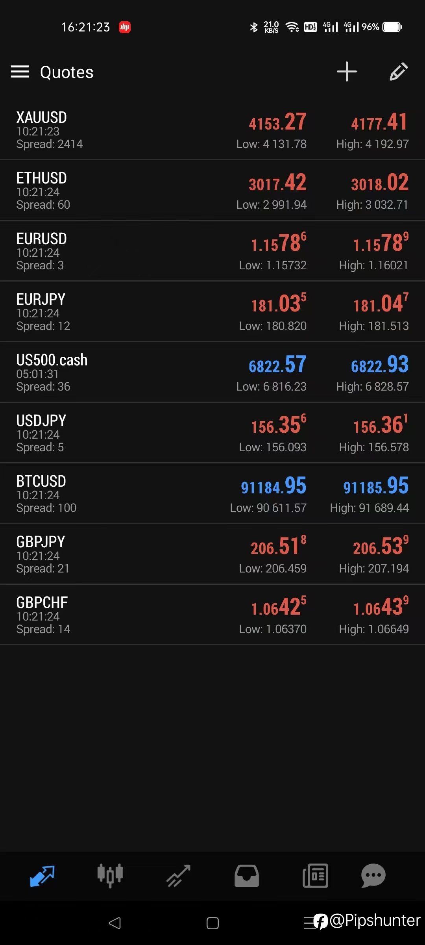Open the News tab icon
425x945 pixels.
point(315,876)
